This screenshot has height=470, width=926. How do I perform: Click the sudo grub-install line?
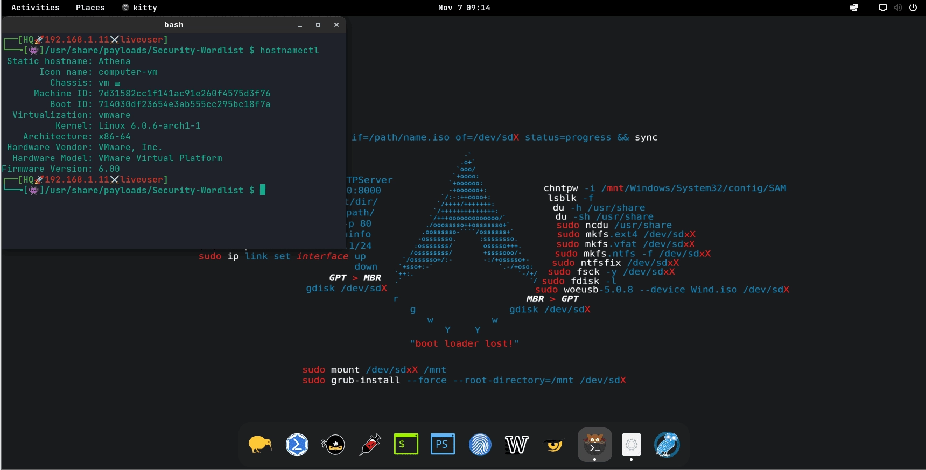point(464,380)
